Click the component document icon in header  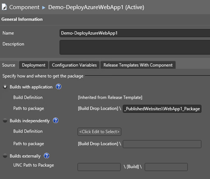(x=4, y=7)
